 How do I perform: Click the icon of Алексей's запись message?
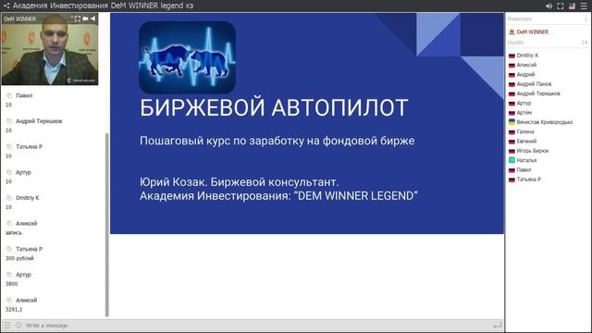tap(9, 224)
